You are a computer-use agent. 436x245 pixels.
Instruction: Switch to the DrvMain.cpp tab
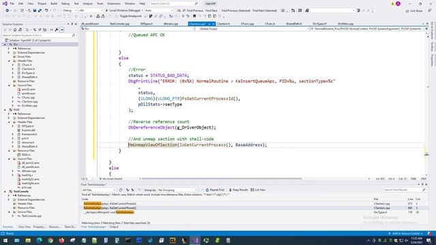[345, 24]
